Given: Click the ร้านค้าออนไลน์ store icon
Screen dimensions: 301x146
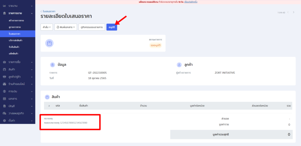Looking at the screenshot, I should coord(4,84).
